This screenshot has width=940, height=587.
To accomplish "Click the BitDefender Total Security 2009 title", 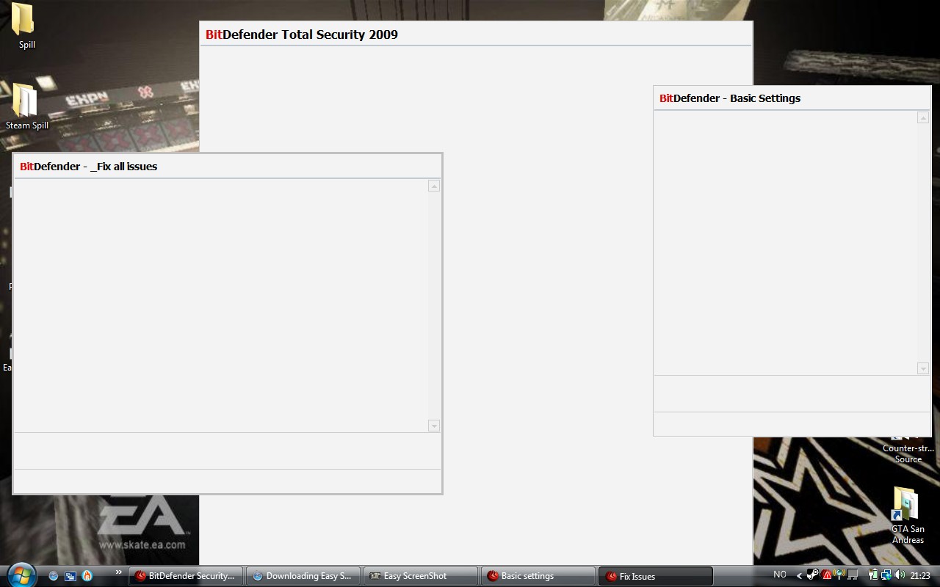I will (302, 34).
